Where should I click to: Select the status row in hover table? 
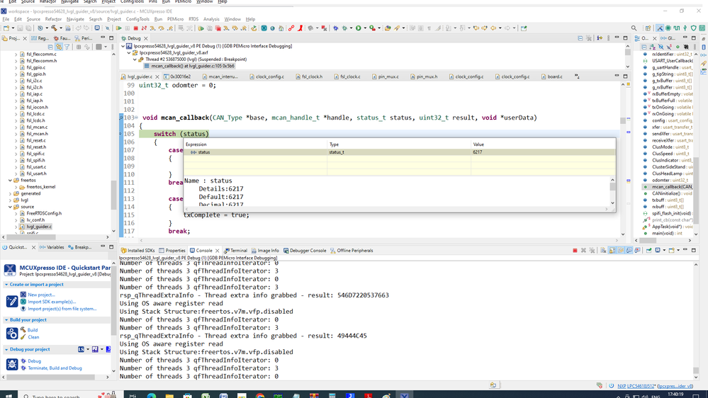[399, 152]
